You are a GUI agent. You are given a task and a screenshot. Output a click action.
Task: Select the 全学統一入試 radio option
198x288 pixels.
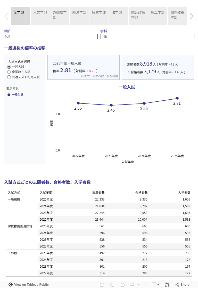(9, 72)
